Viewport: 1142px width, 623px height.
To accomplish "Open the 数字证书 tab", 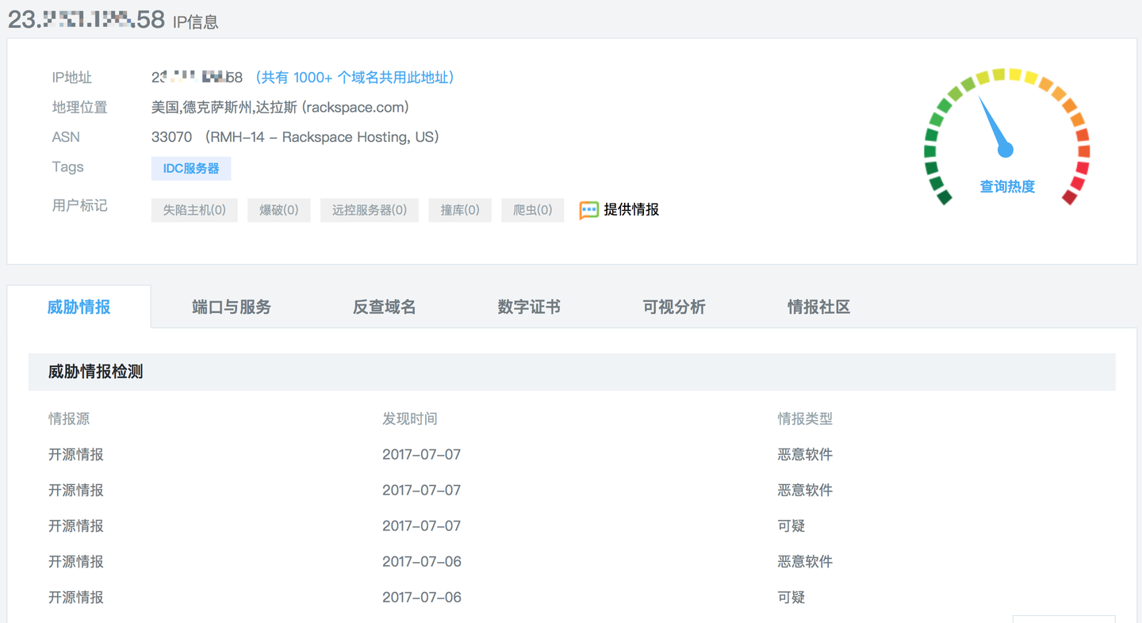I will (x=530, y=307).
